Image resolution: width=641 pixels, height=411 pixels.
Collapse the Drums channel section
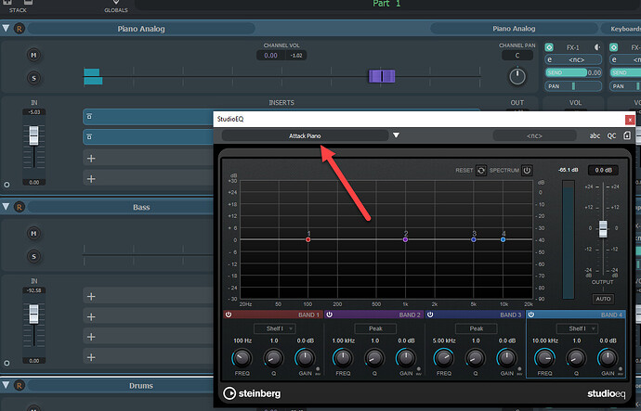6,385
